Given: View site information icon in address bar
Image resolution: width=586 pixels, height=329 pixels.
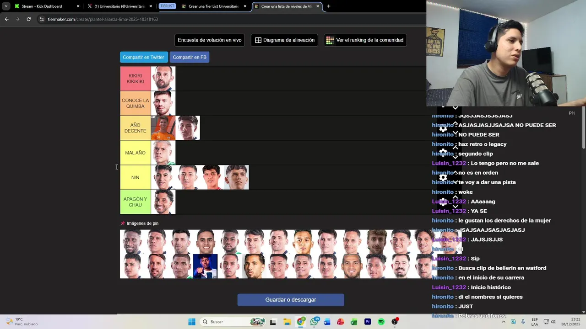Looking at the screenshot, I should point(42,19).
